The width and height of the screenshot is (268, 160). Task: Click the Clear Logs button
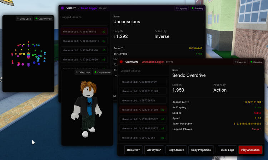[227, 150]
